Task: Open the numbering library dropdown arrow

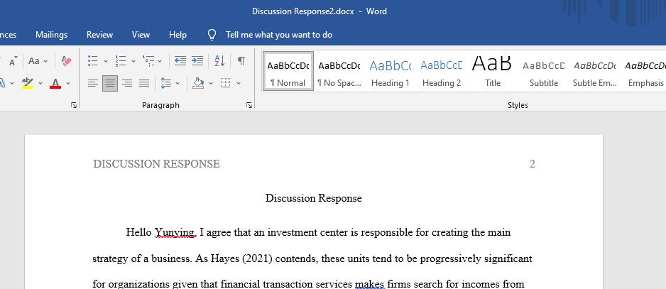Action: click(x=133, y=61)
